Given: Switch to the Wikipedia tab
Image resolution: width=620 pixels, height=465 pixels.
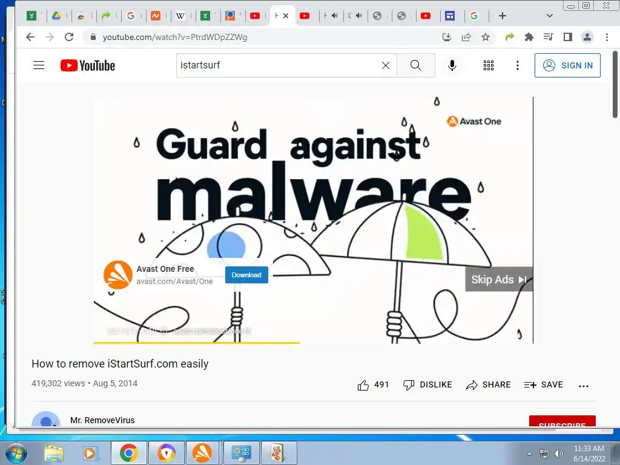Looking at the screenshot, I should (x=180, y=16).
